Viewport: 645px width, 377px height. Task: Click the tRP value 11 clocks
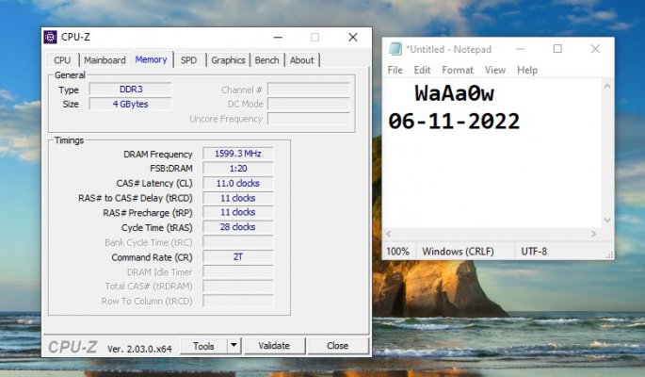pos(238,212)
